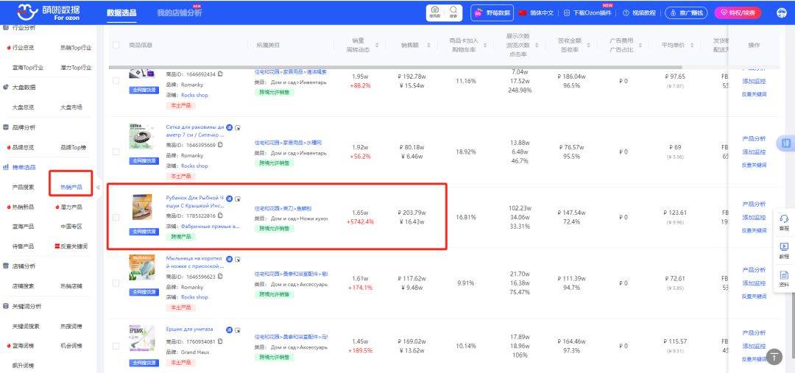Screen dimensions: 795x373
Task: Click the 野莓数据 button in header
Action: click(492, 13)
